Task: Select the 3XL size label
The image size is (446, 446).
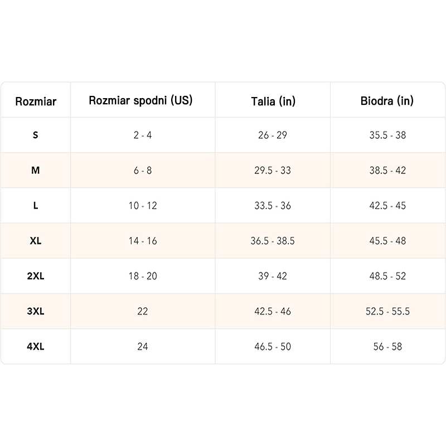Action: [36, 311]
